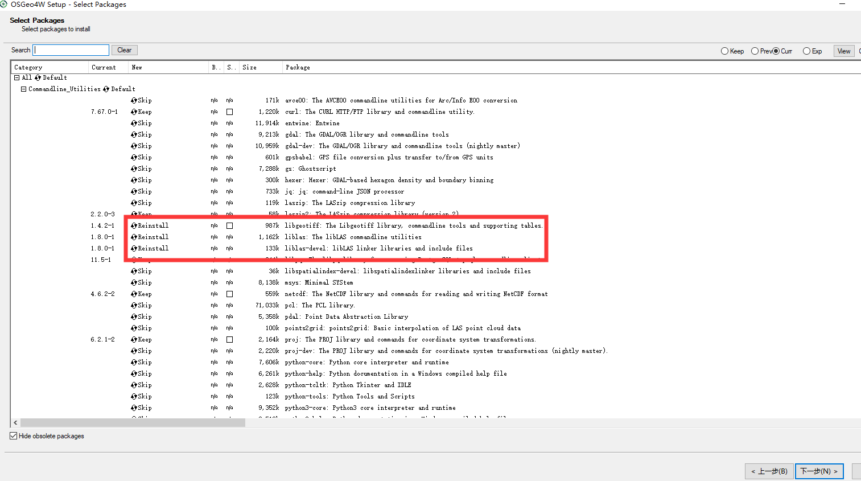This screenshot has height=481, width=861.
Task: Check the source checkbox for curl
Action: 230,112
